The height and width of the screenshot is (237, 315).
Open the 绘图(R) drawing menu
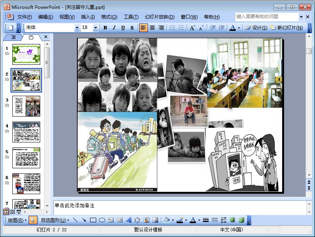(17, 220)
